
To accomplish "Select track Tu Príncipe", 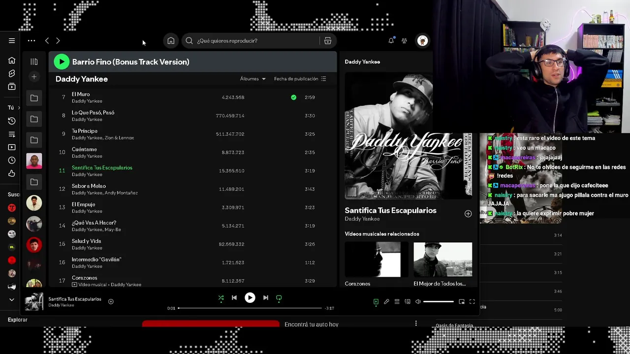I will coord(85,131).
